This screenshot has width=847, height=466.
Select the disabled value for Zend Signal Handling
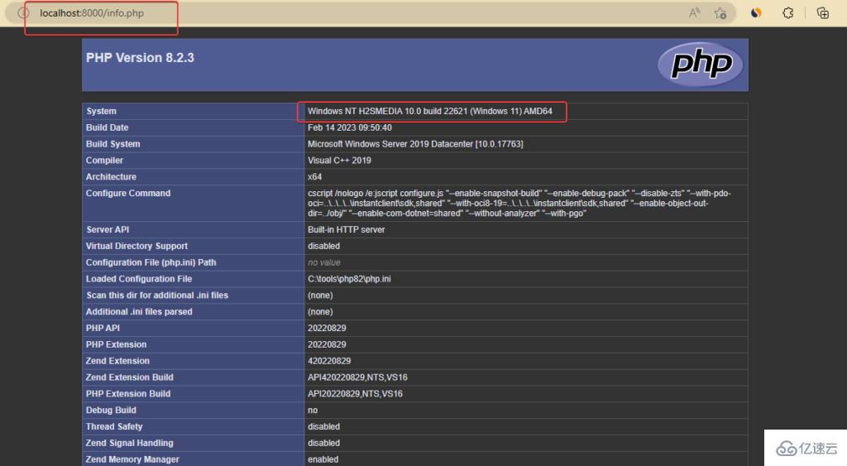pyautogui.click(x=323, y=443)
